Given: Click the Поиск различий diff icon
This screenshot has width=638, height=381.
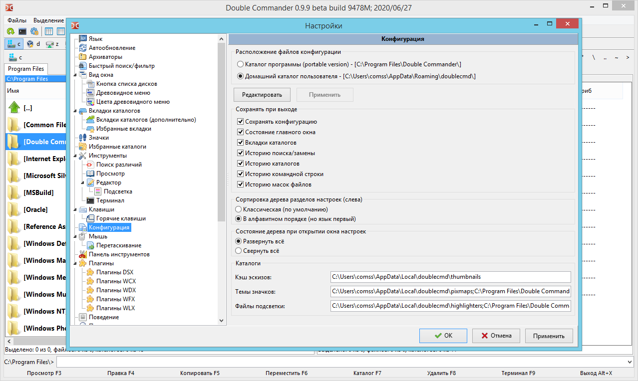Looking at the screenshot, I should 90,165.
